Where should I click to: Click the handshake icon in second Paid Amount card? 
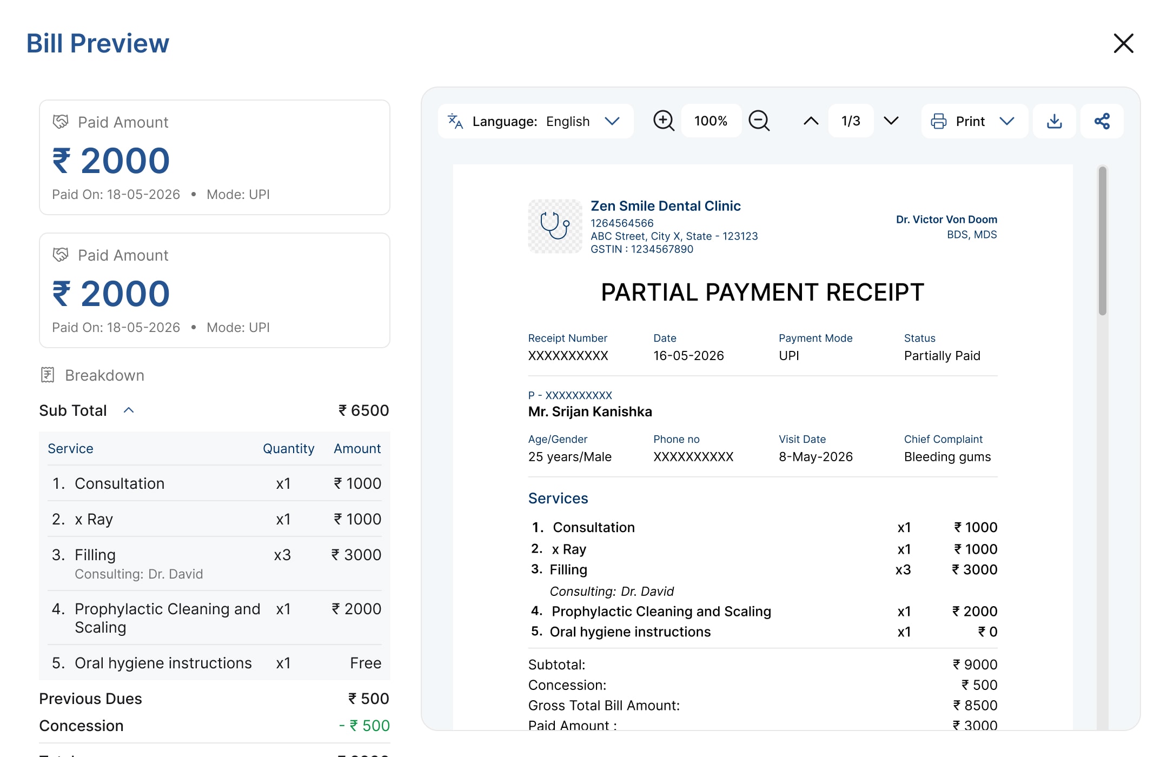pos(61,255)
